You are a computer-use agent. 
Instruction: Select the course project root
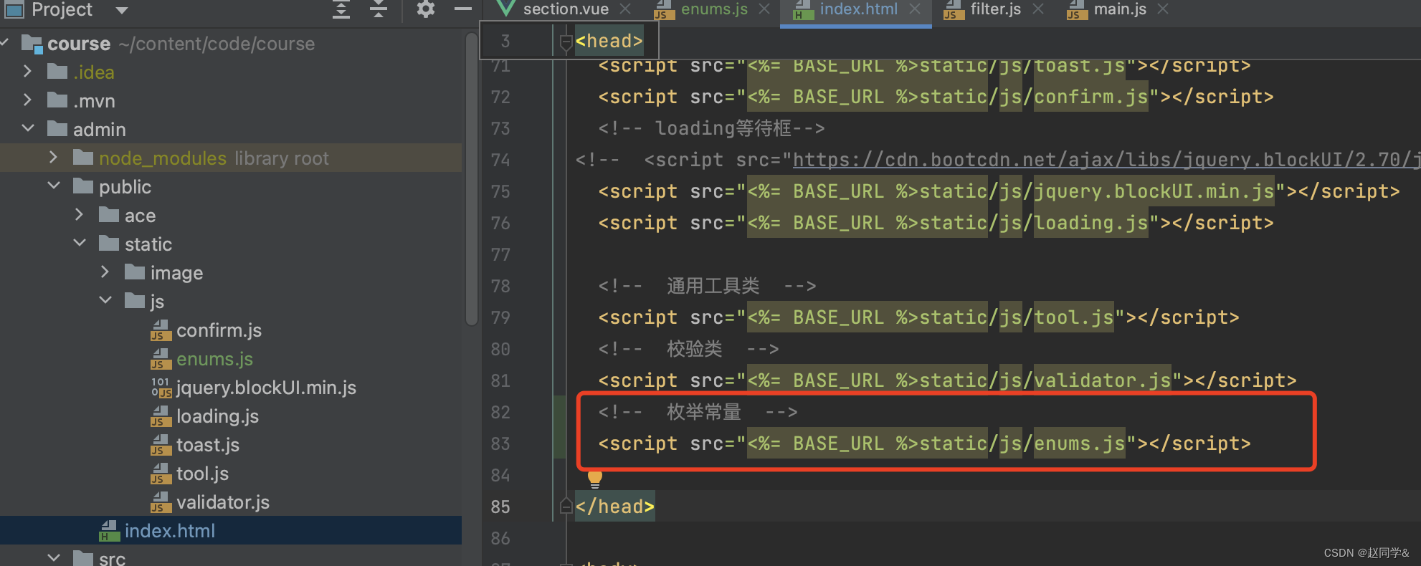pos(79,44)
